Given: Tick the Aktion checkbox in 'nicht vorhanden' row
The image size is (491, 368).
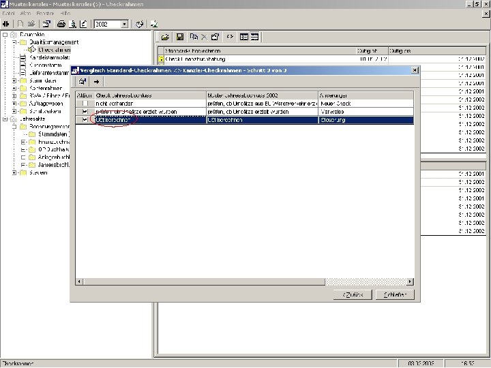Looking at the screenshot, I should (85, 104).
